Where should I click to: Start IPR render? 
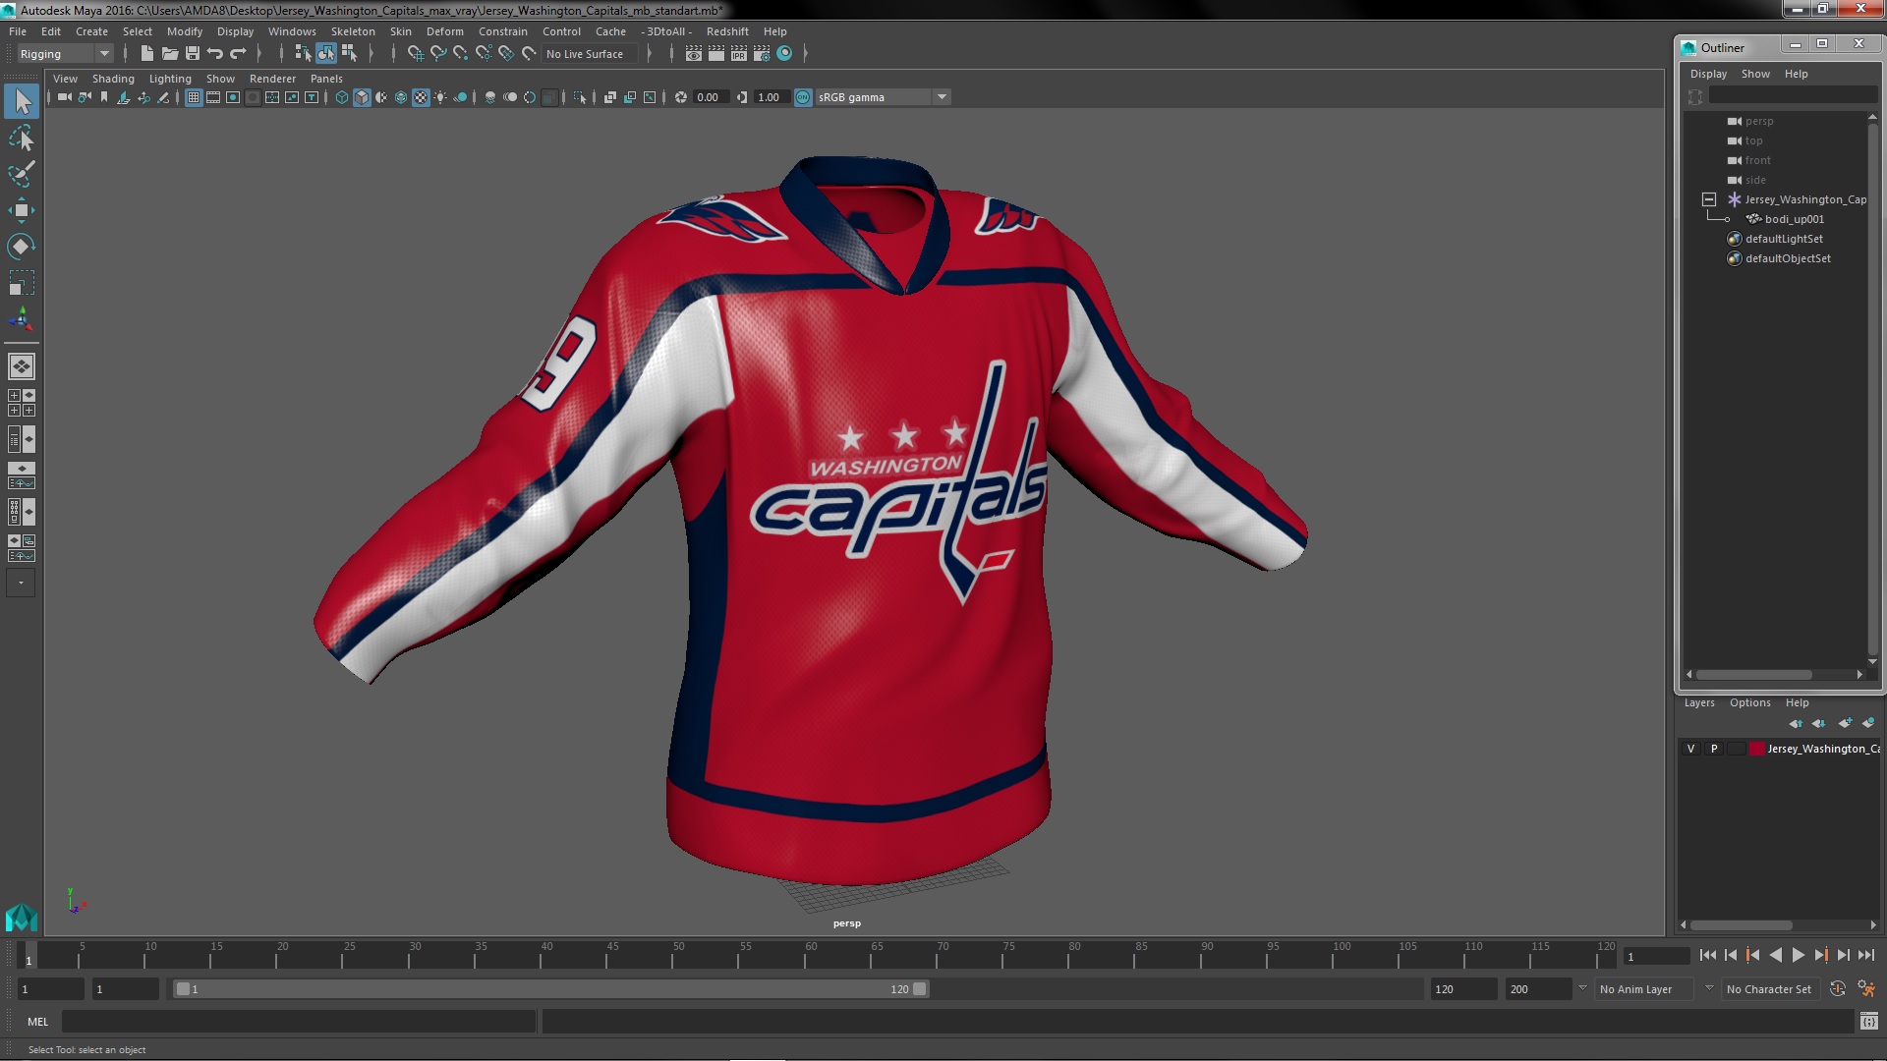point(739,54)
